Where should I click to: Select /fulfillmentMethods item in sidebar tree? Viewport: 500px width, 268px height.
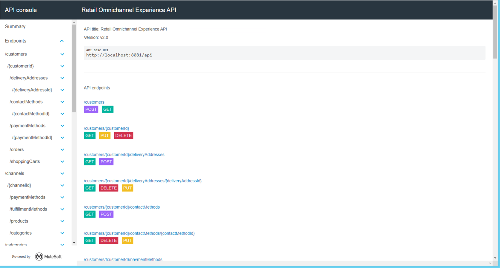[28, 209]
